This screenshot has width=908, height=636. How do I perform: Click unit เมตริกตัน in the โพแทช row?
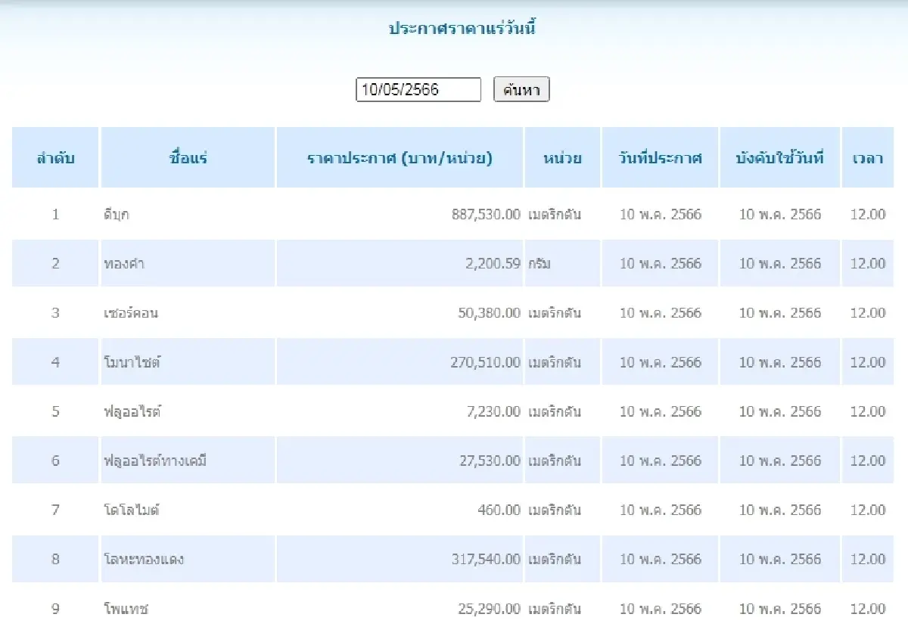click(555, 608)
